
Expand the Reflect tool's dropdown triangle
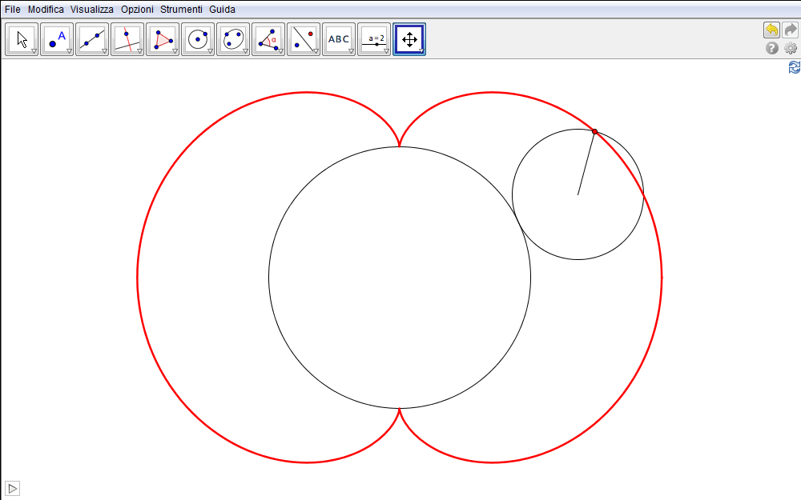click(x=316, y=51)
